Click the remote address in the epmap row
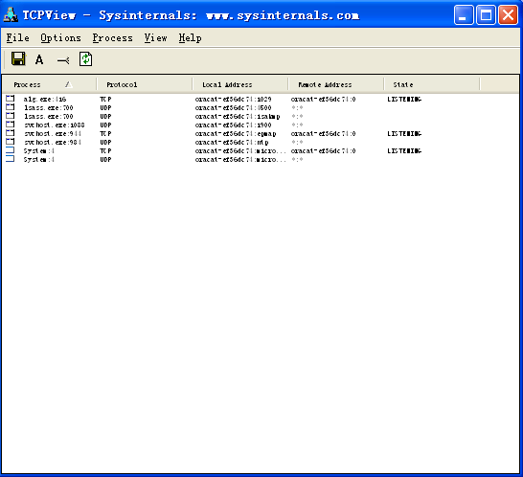This screenshot has height=477, width=523. click(323, 134)
